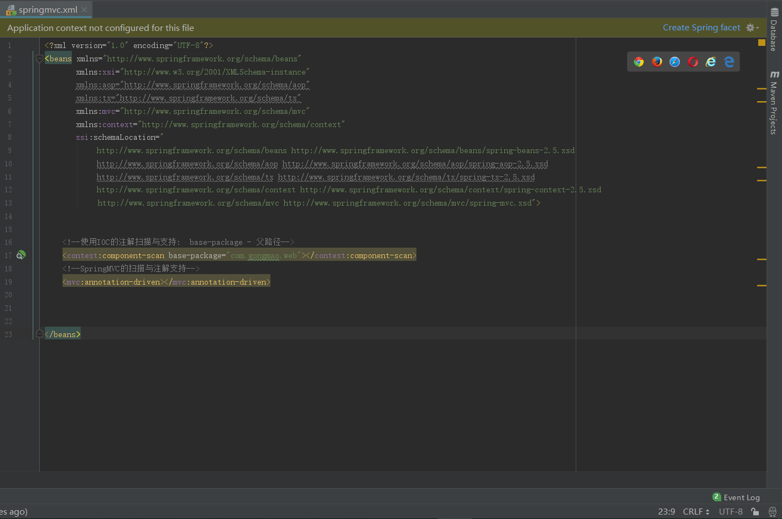Click spring-tx-2.5.xsd schema URL

(x=406, y=177)
